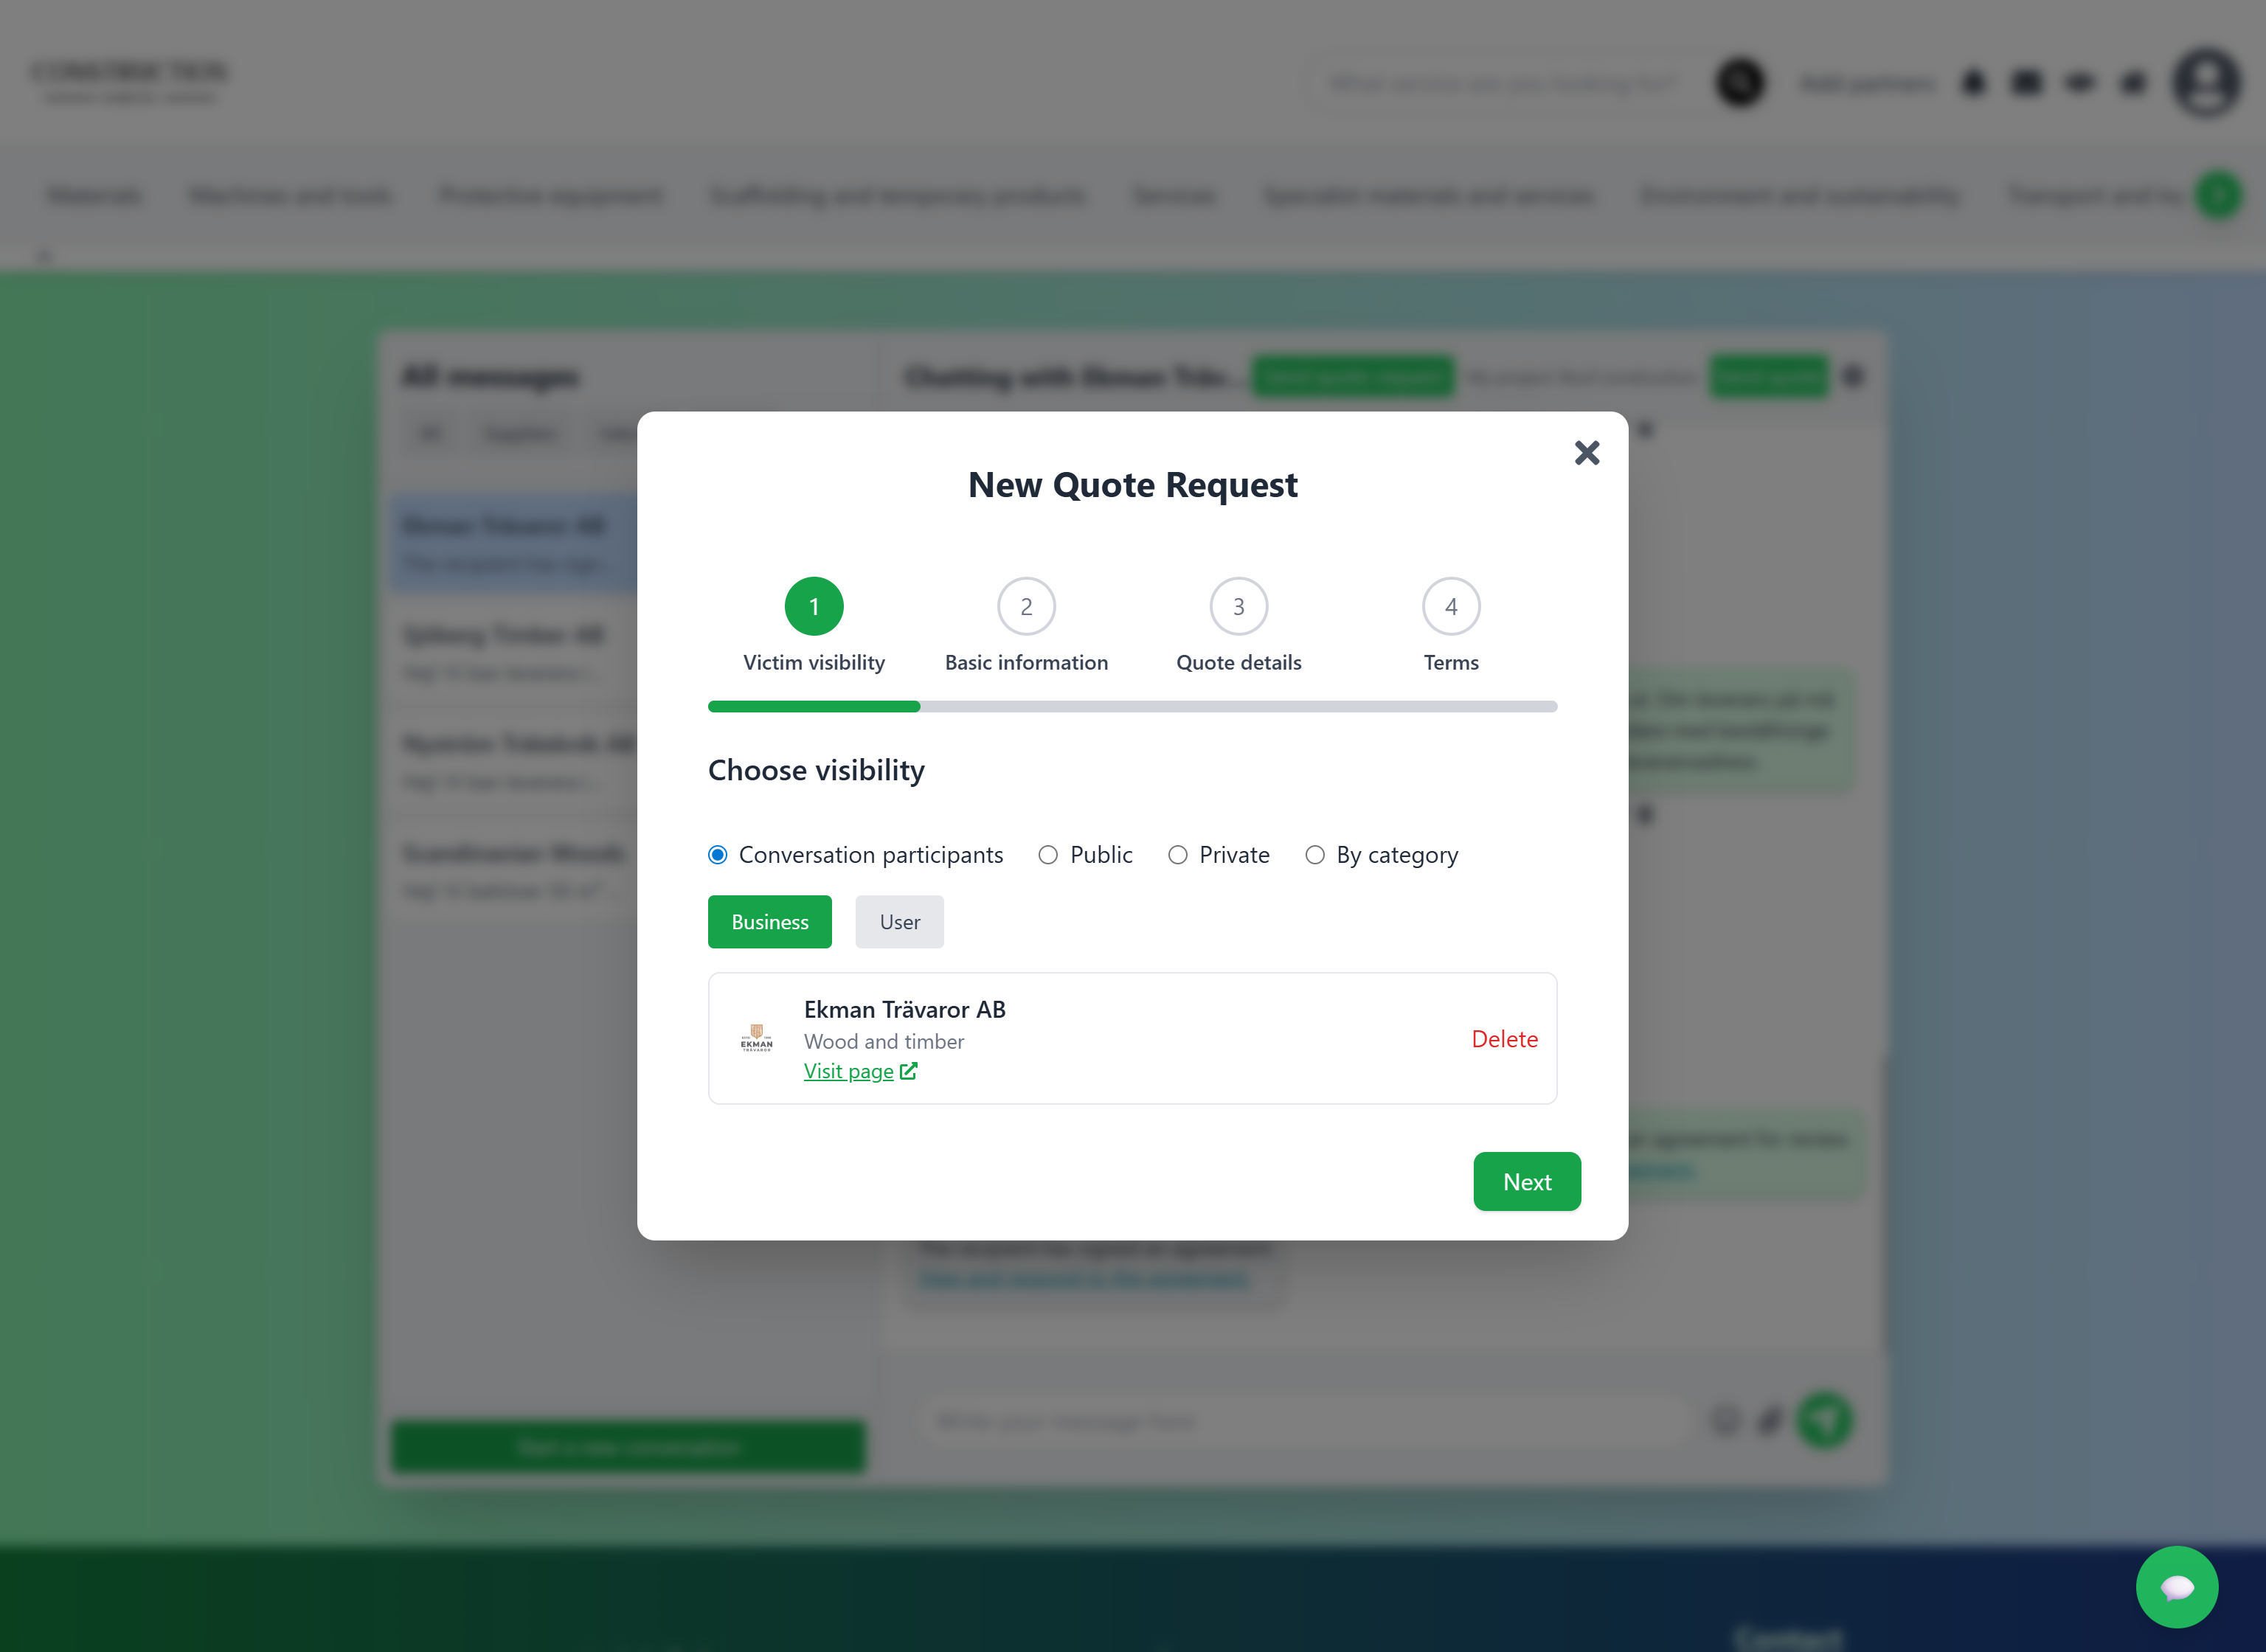
Task: Click the green step progress bar
Action: click(x=813, y=707)
